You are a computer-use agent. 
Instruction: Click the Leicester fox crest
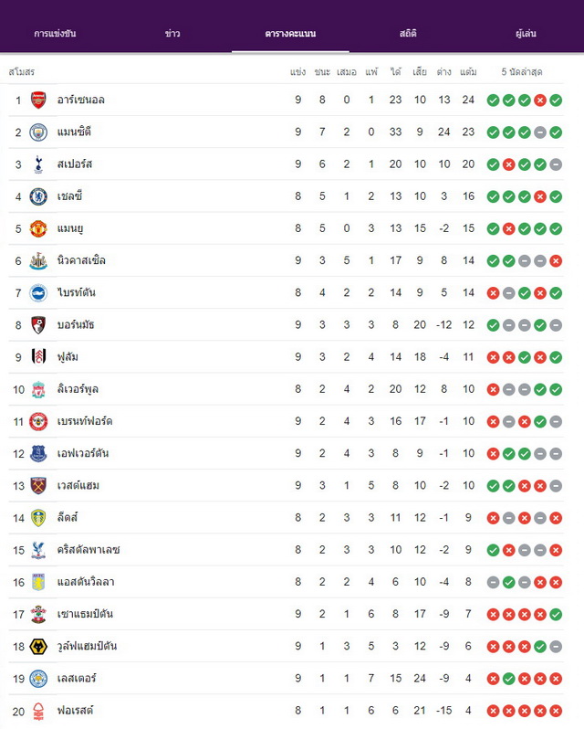pyautogui.click(x=38, y=679)
